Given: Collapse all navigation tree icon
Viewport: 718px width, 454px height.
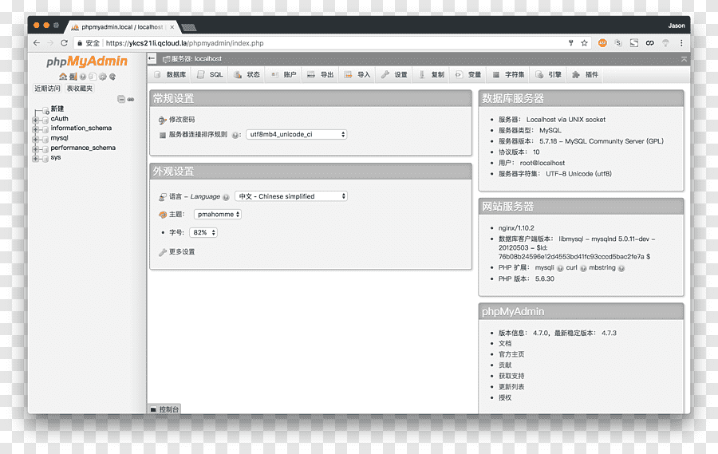Looking at the screenshot, I should tap(121, 100).
